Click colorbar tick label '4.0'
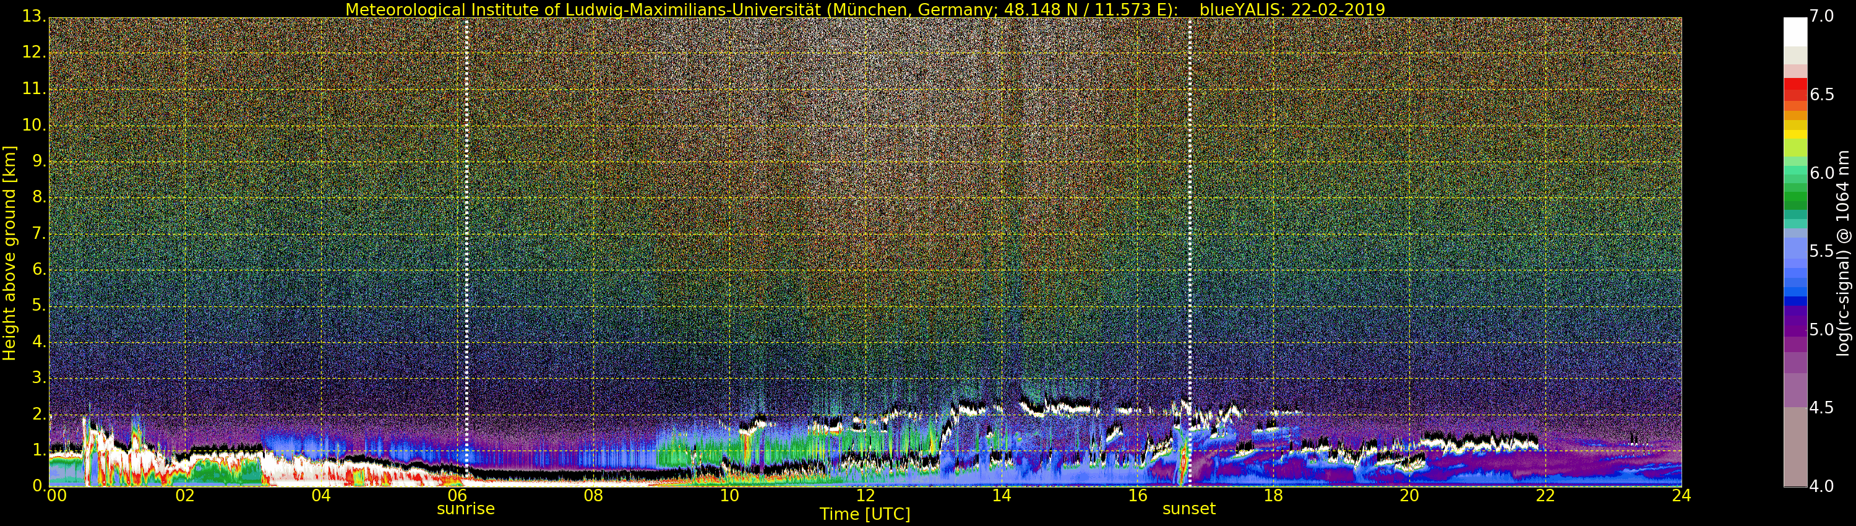Screen dimensions: 1856x526 [x=1821, y=486]
